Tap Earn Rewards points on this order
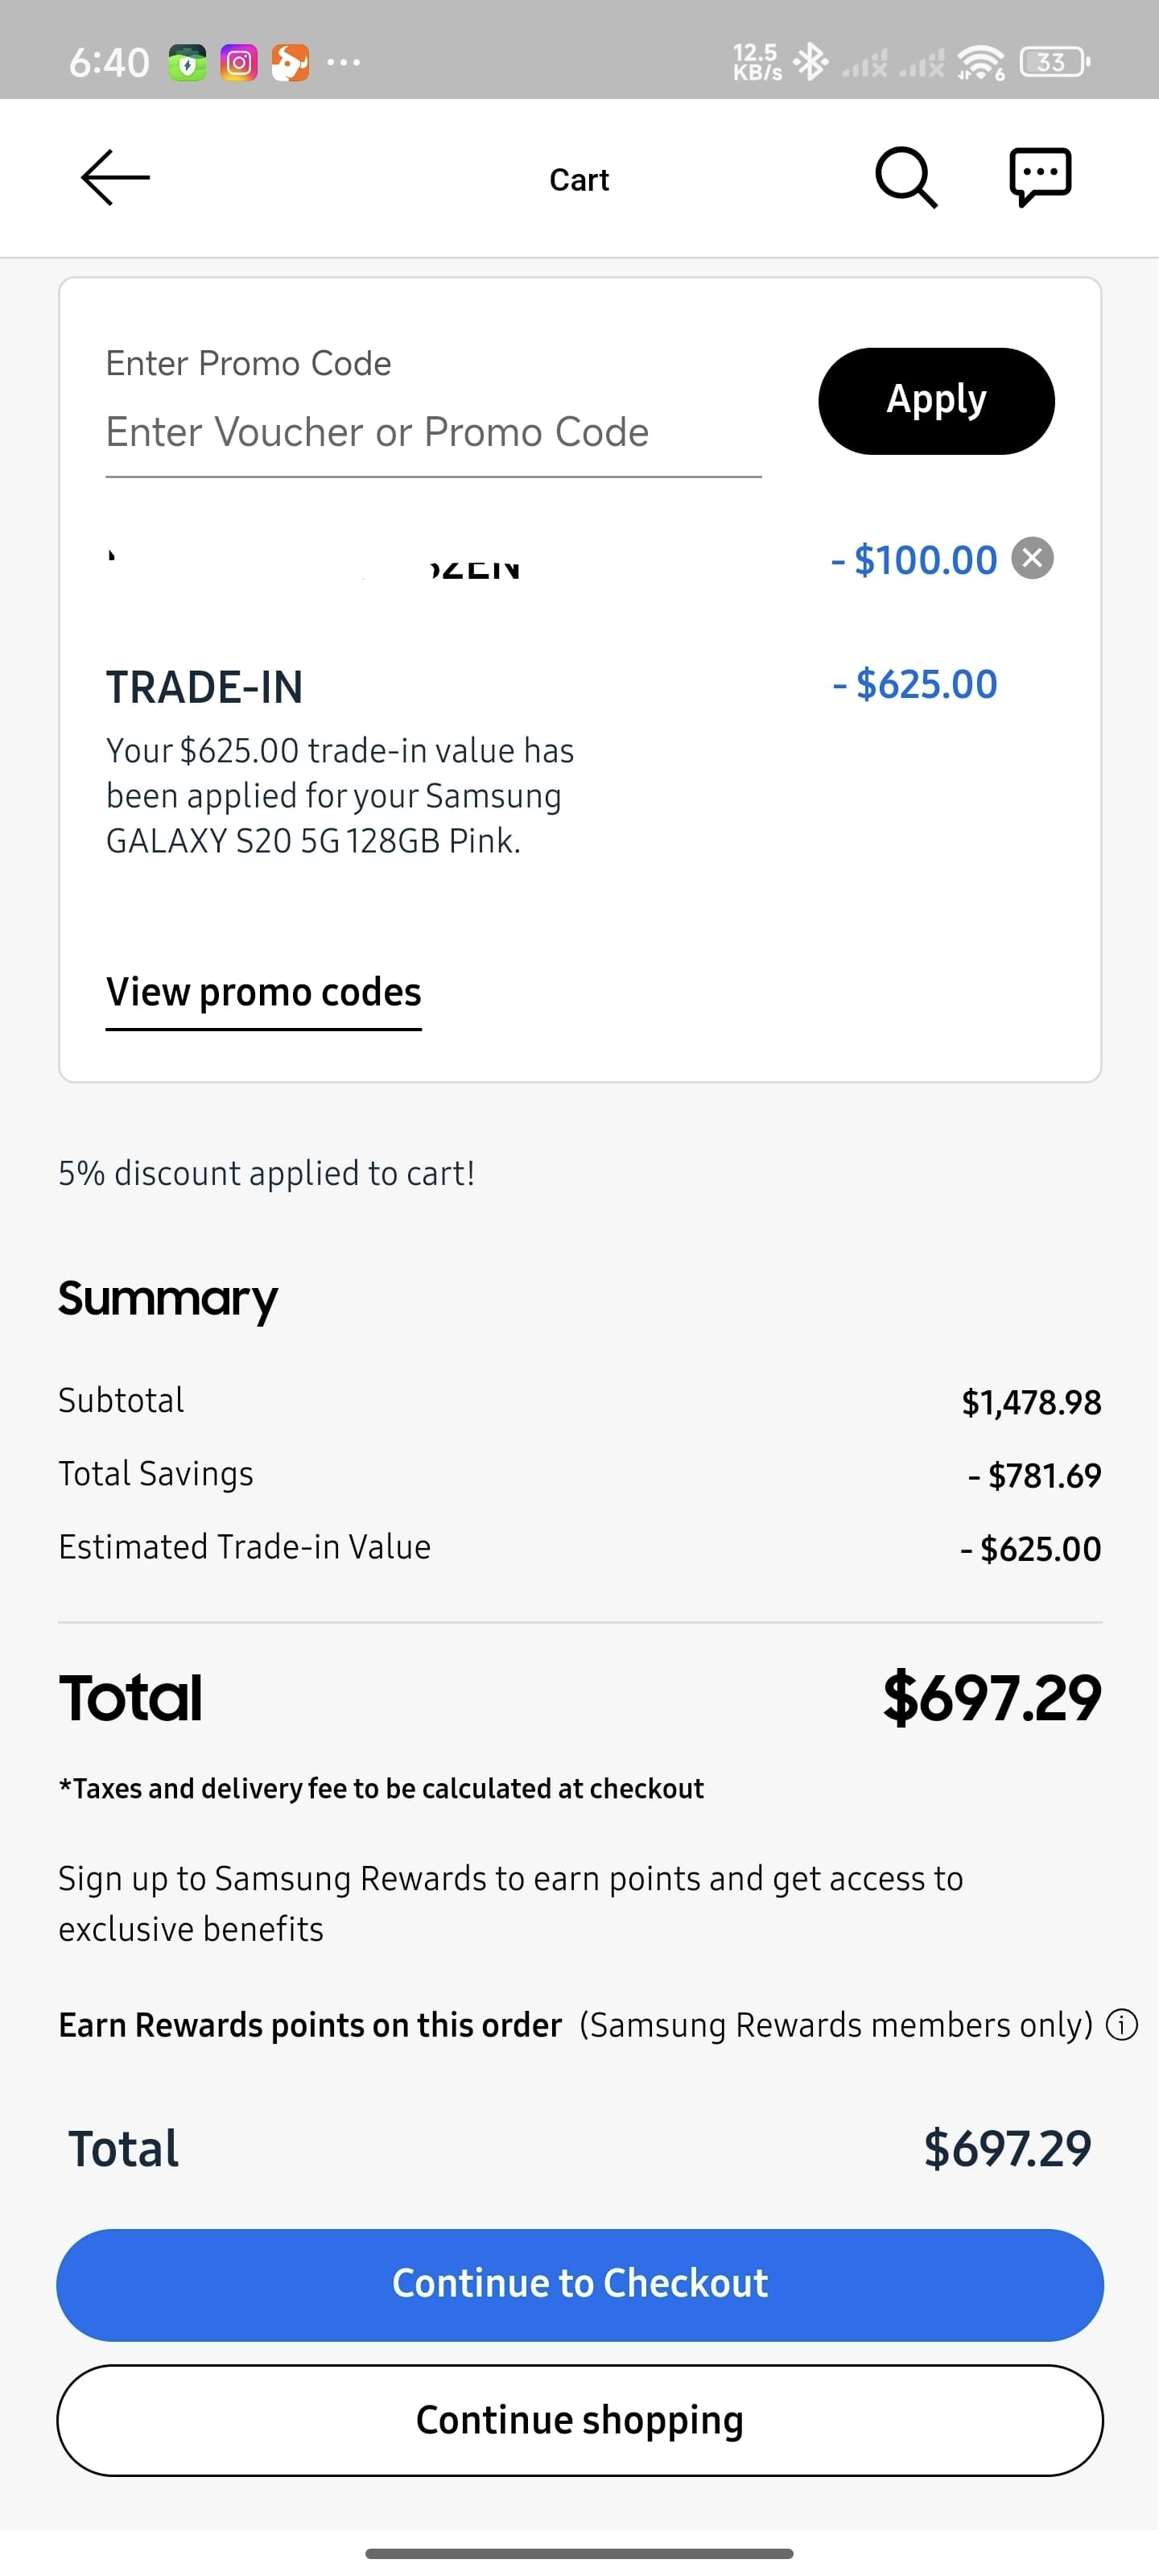The image size is (1159, 2576). (x=310, y=2025)
